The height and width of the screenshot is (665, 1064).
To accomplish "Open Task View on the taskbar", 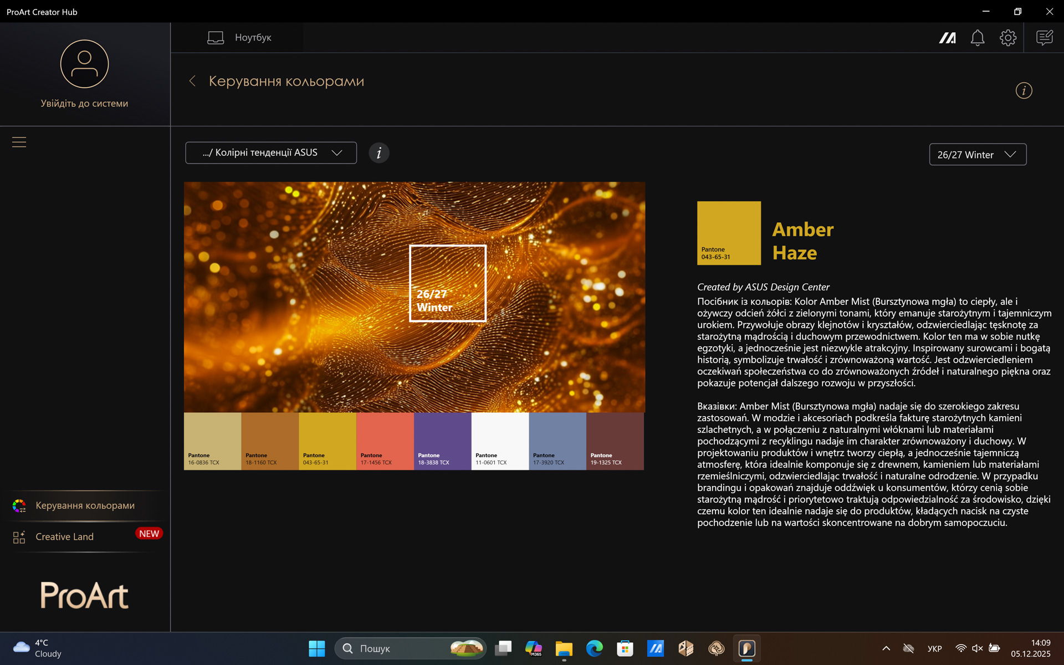I will point(503,648).
